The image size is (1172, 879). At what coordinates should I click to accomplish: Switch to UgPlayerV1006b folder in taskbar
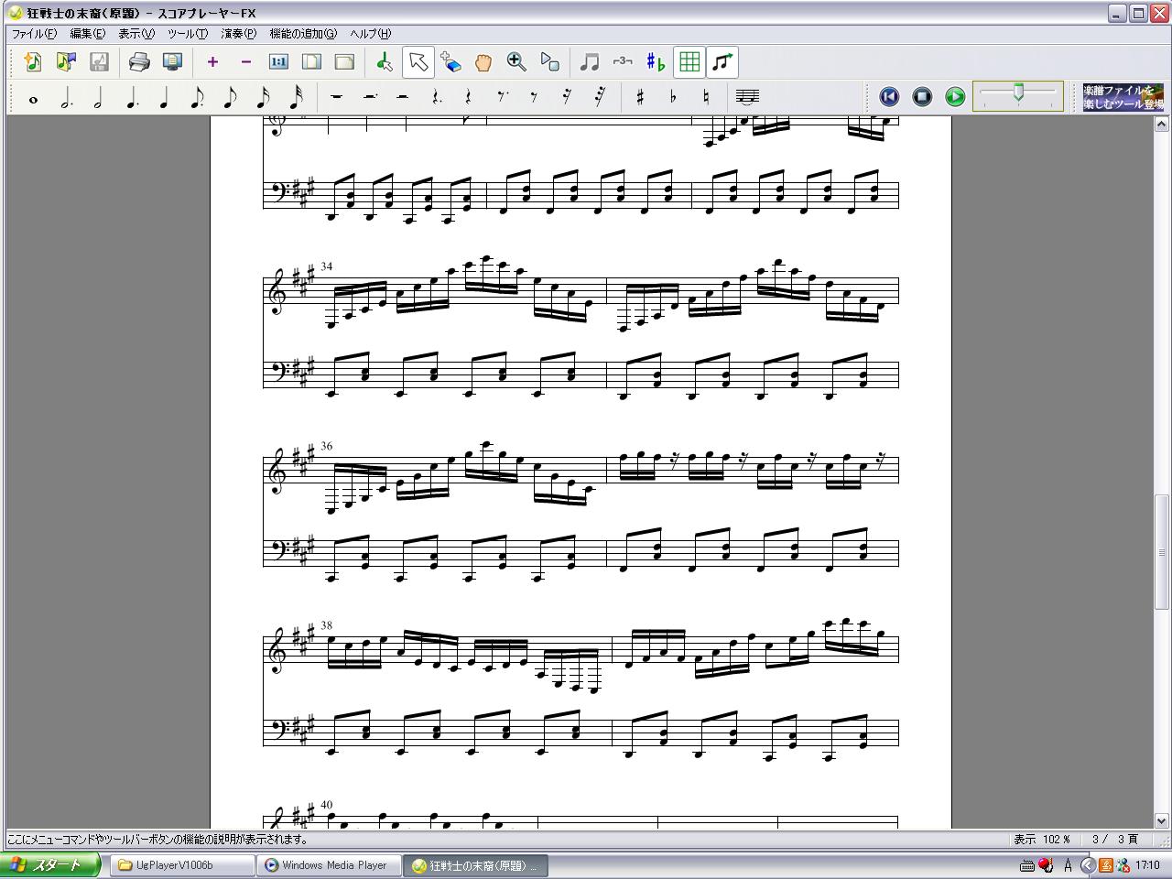pyautogui.click(x=183, y=865)
